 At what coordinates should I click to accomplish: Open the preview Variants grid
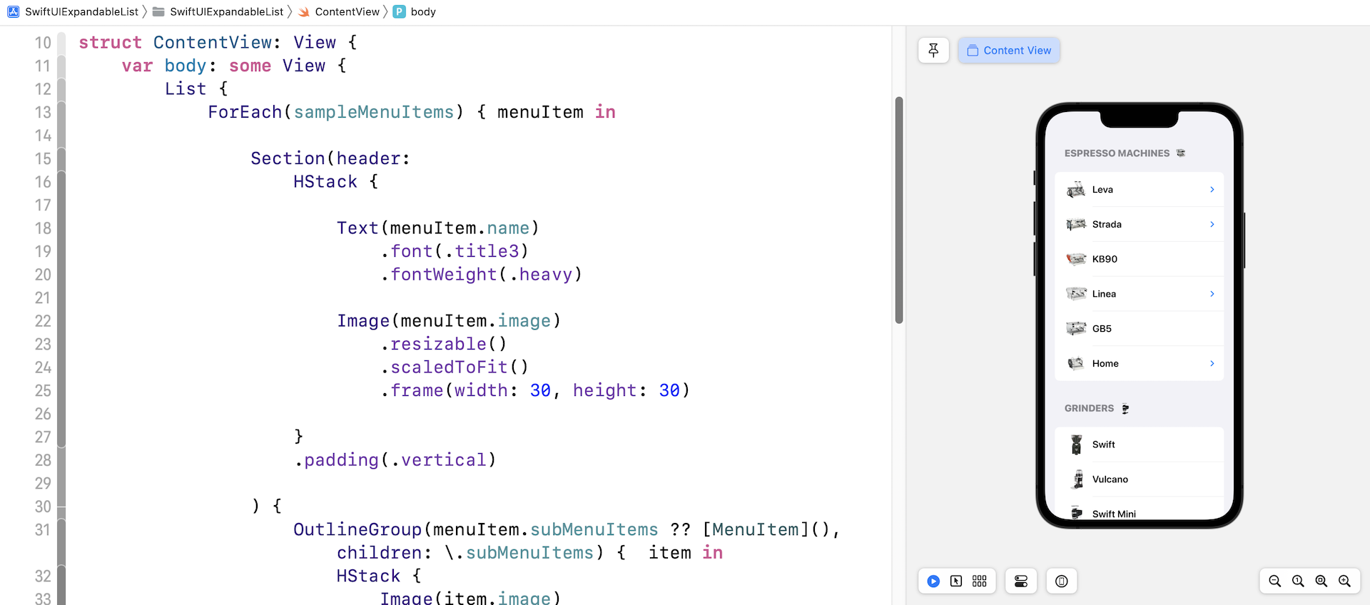(x=980, y=581)
